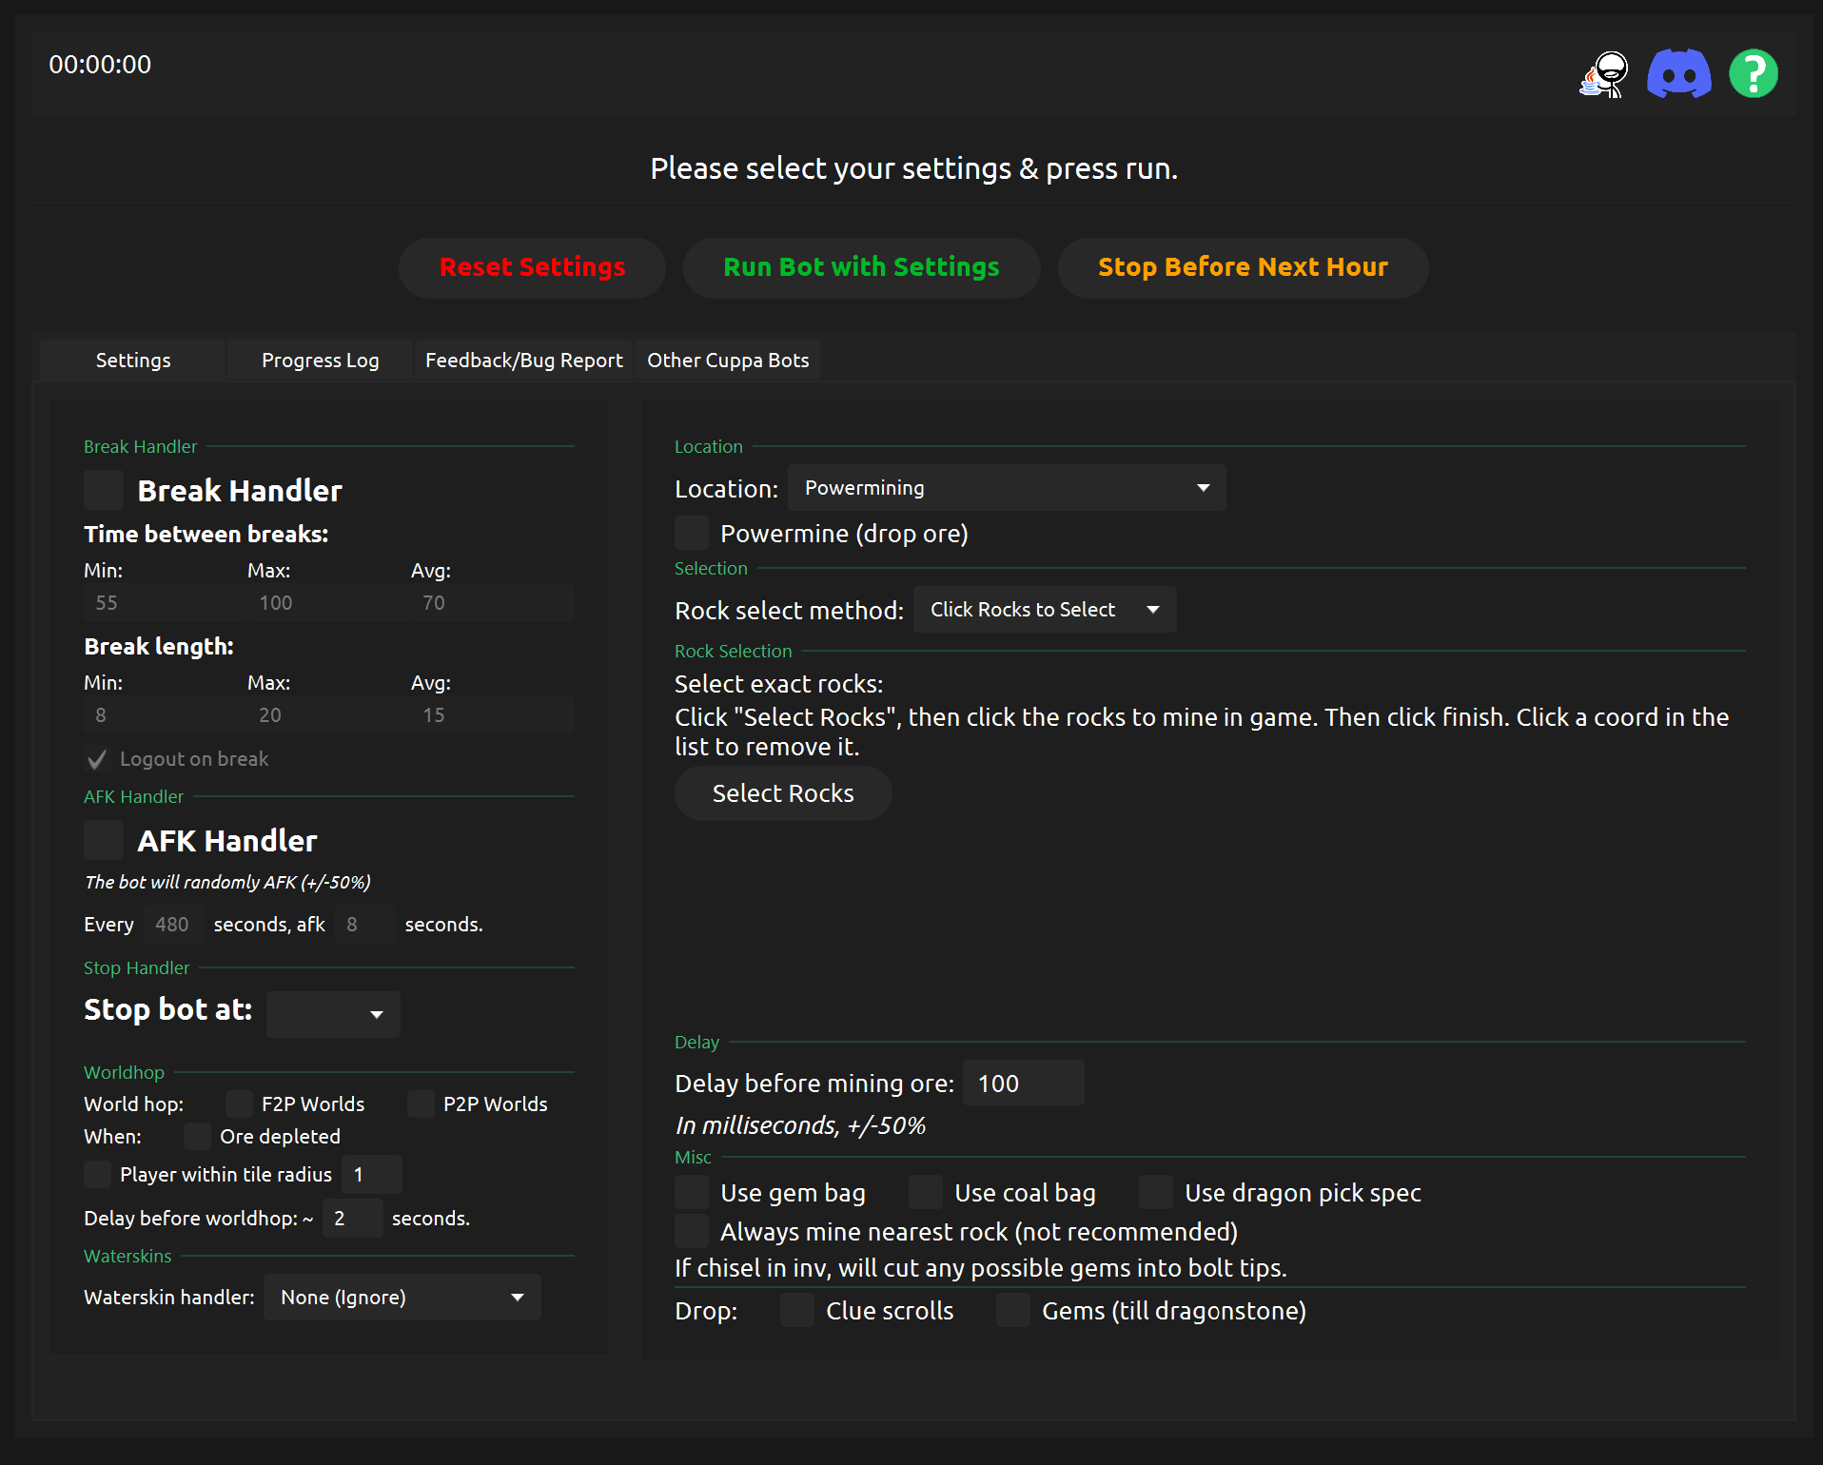Tick the F2P Worlds checkbox
The width and height of the screenshot is (1823, 1465).
pyautogui.click(x=239, y=1104)
